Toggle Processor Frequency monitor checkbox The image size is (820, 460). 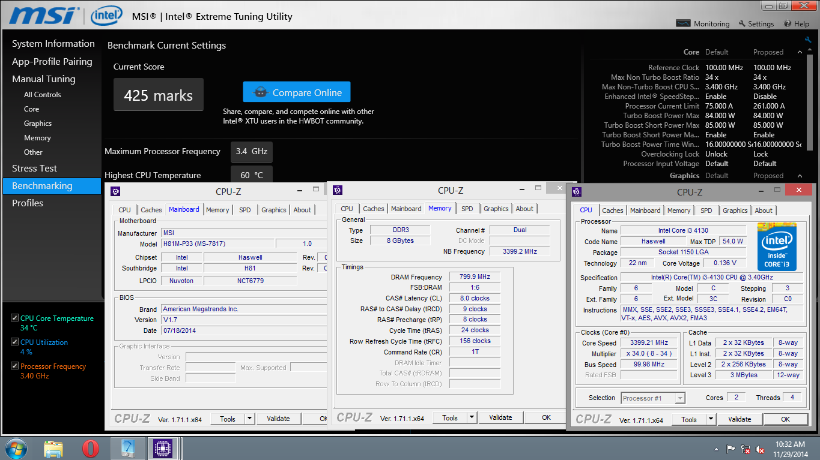tap(15, 366)
